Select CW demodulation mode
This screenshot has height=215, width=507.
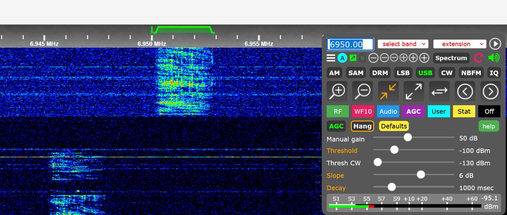(447, 73)
